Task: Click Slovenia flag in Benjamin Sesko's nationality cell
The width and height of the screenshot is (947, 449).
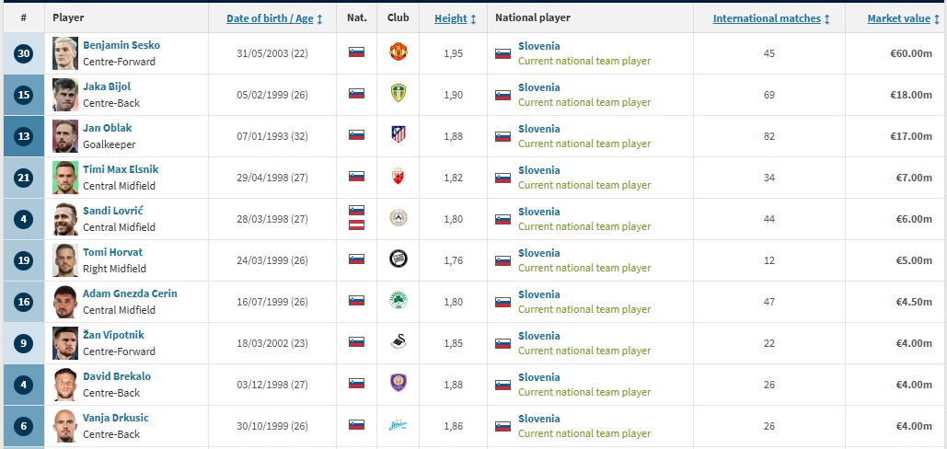Action: [x=356, y=52]
